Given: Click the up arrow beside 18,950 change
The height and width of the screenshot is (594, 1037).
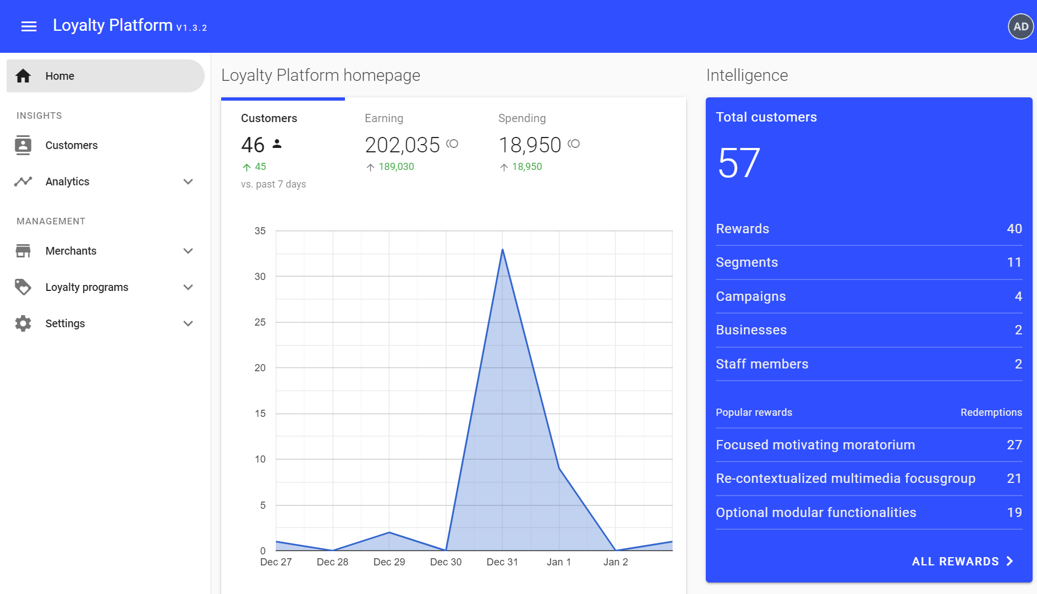Looking at the screenshot, I should tap(504, 167).
